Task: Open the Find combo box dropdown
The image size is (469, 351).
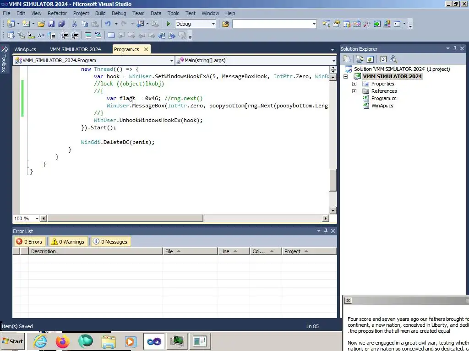Action: (x=314, y=24)
